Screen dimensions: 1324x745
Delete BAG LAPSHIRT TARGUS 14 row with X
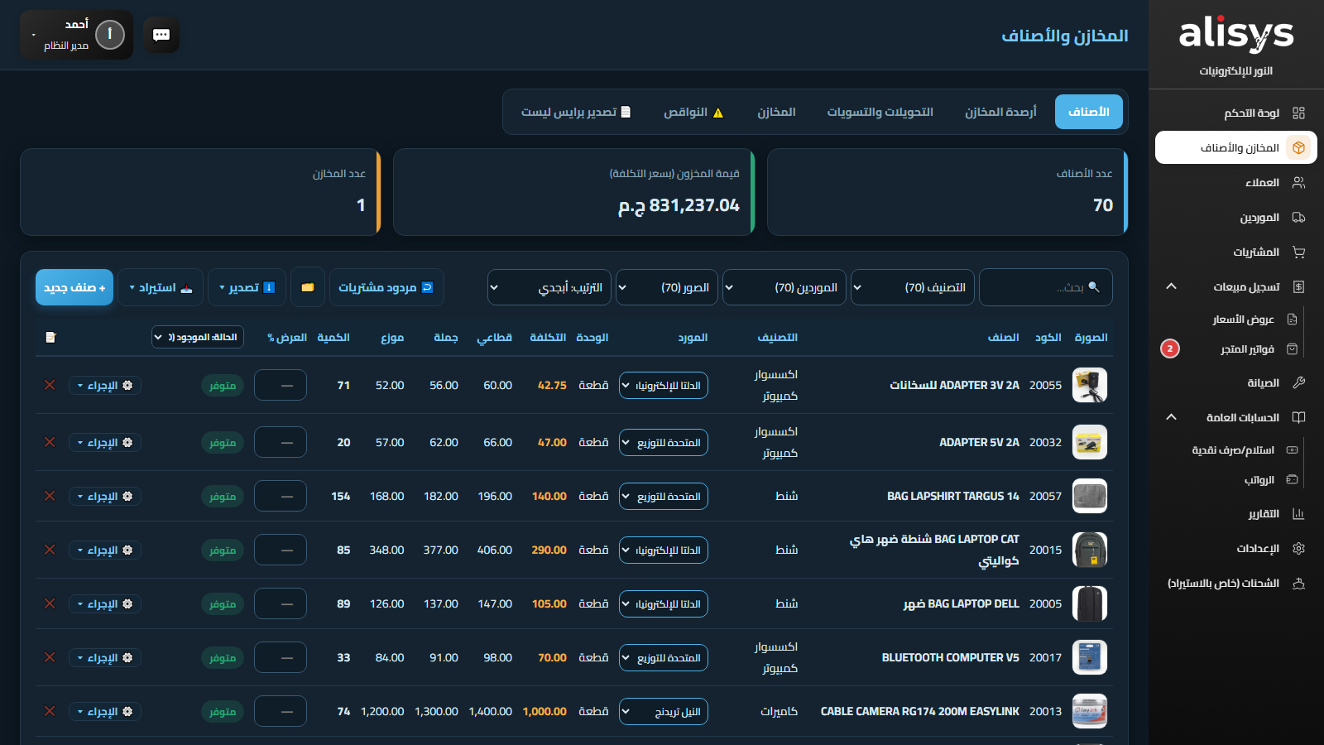tap(50, 496)
